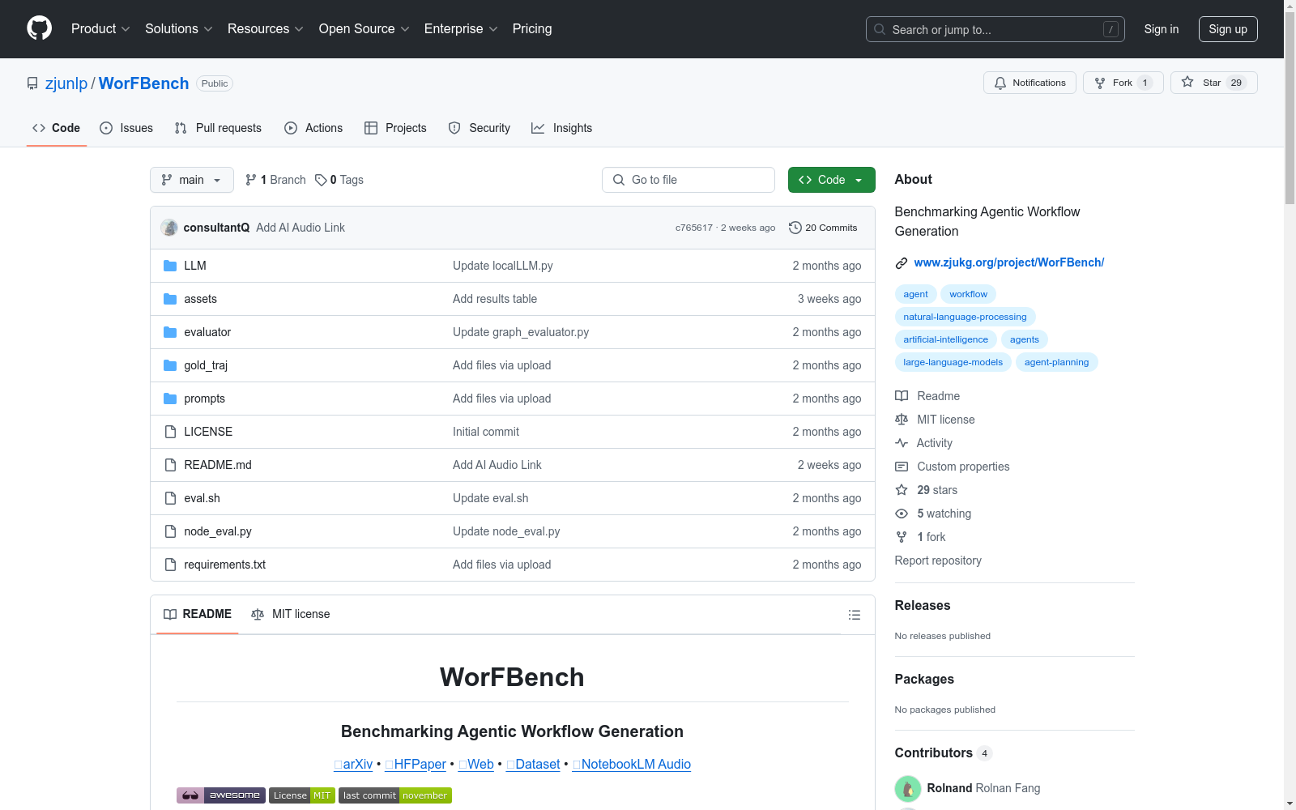Open the green Code dropdown button

[x=831, y=180]
